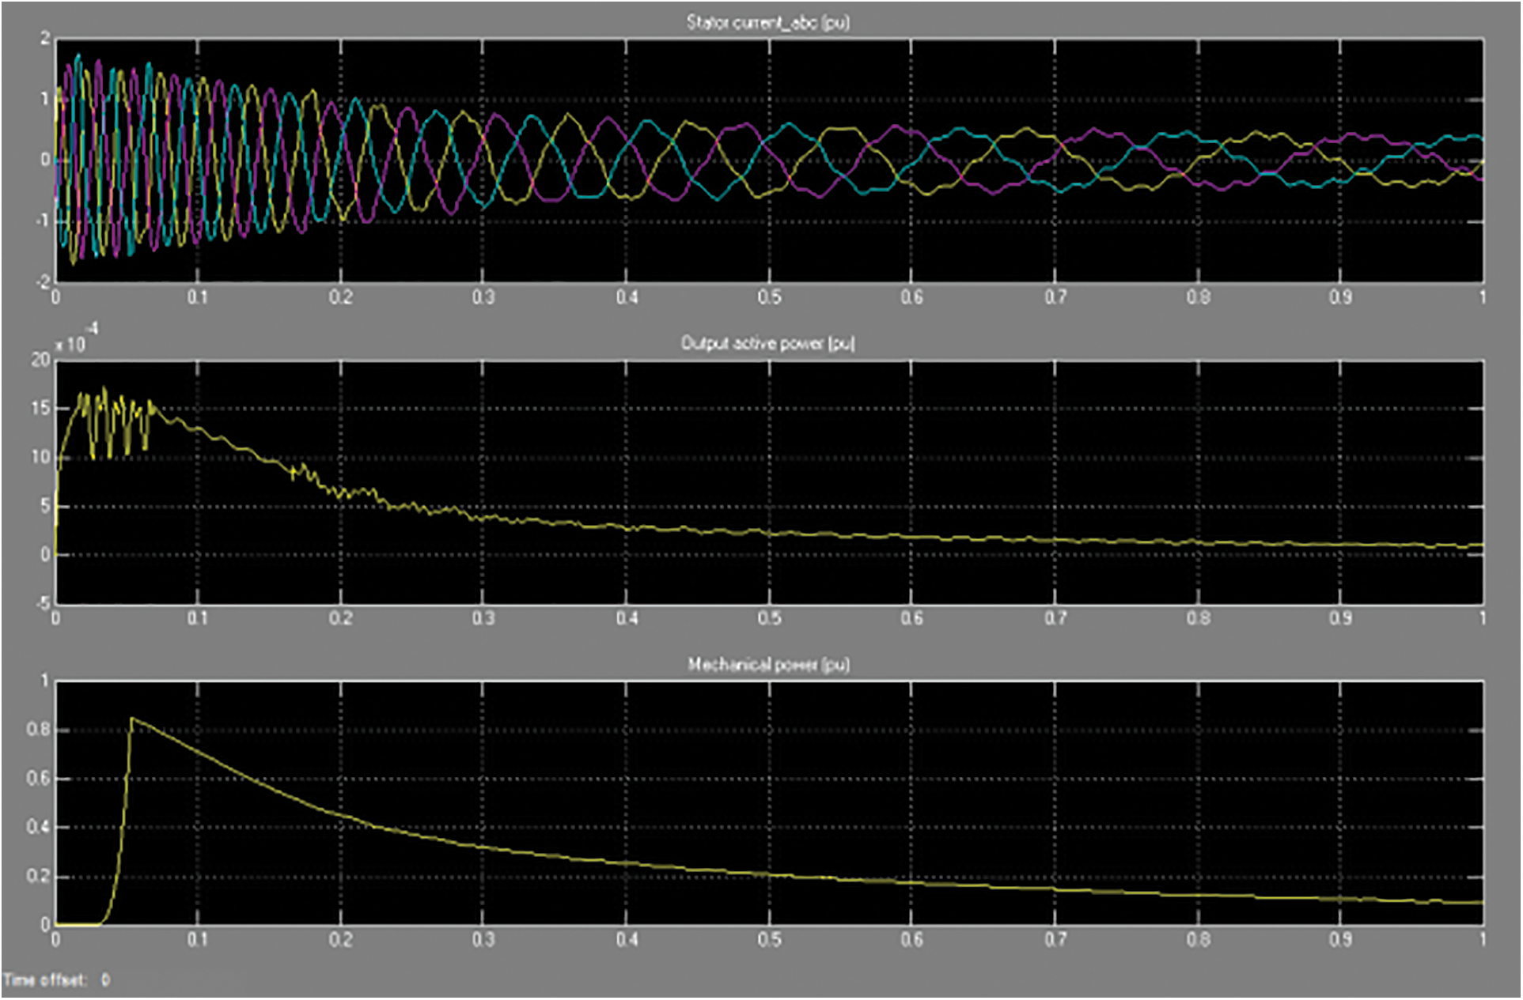Click the 0.2 x-axis tick under the active power plot
This screenshot has height=1000, width=1523.
pyautogui.click(x=341, y=618)
